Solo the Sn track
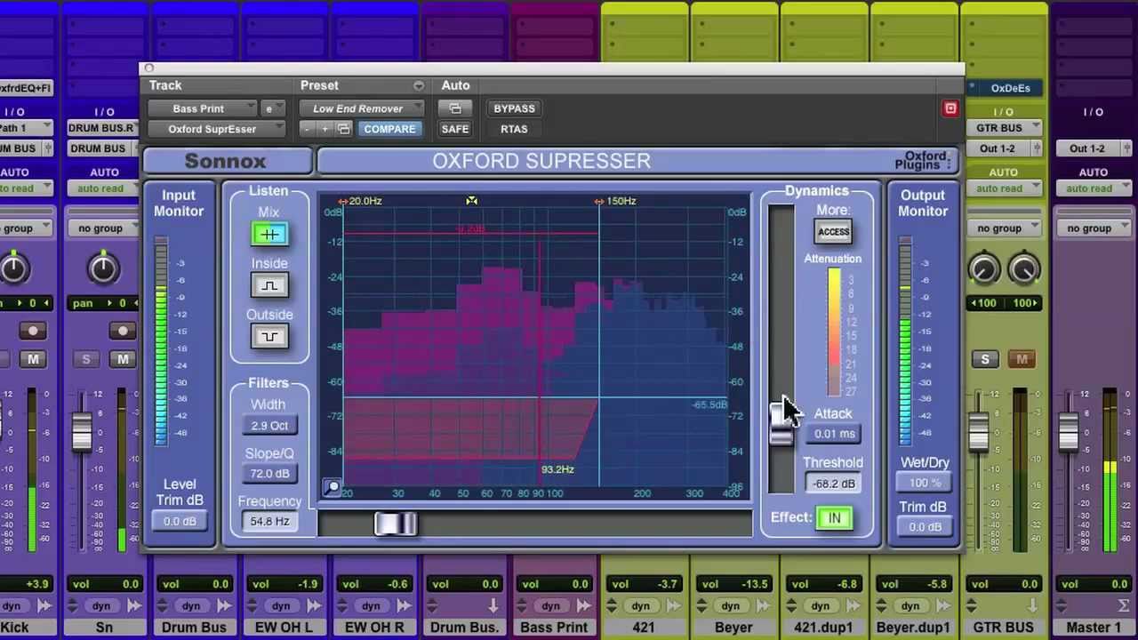The width and height of the screenshot is (1138, 640). tap(86, 359)
